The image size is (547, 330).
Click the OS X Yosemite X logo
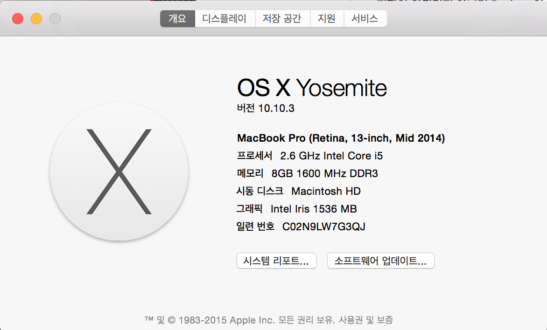(119, 172)
